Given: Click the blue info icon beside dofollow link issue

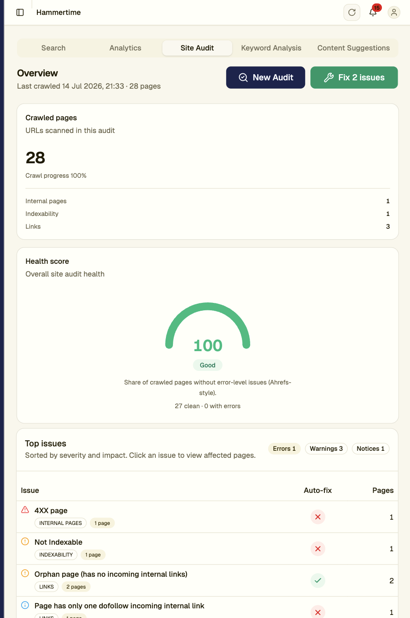Looking at the screenshot, I should (25, 605).
